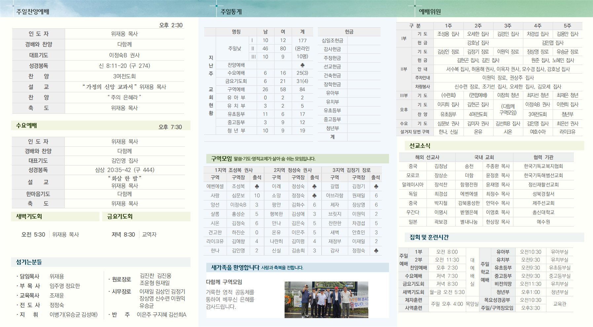Click the 금요기도회 heading

120,217
